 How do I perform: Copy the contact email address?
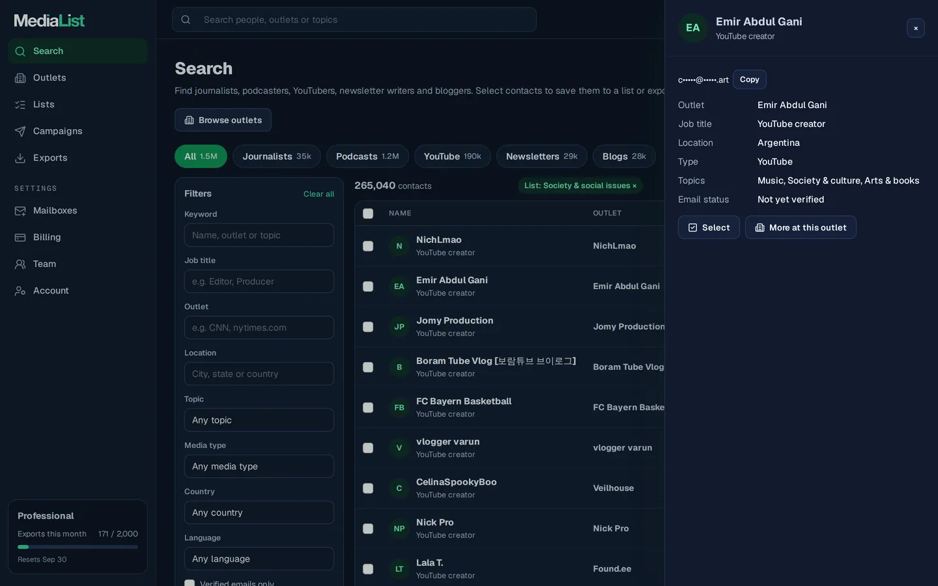point(749,79)
